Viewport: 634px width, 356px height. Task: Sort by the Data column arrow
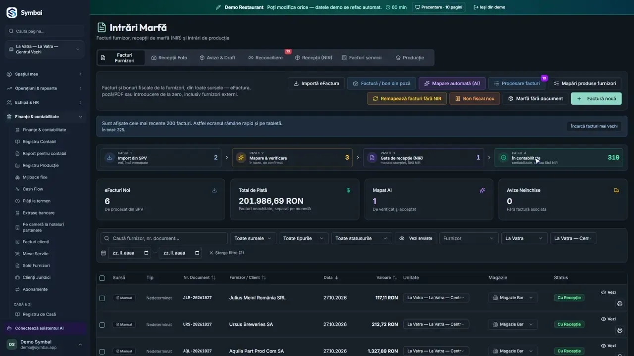(x=336, y=278)
